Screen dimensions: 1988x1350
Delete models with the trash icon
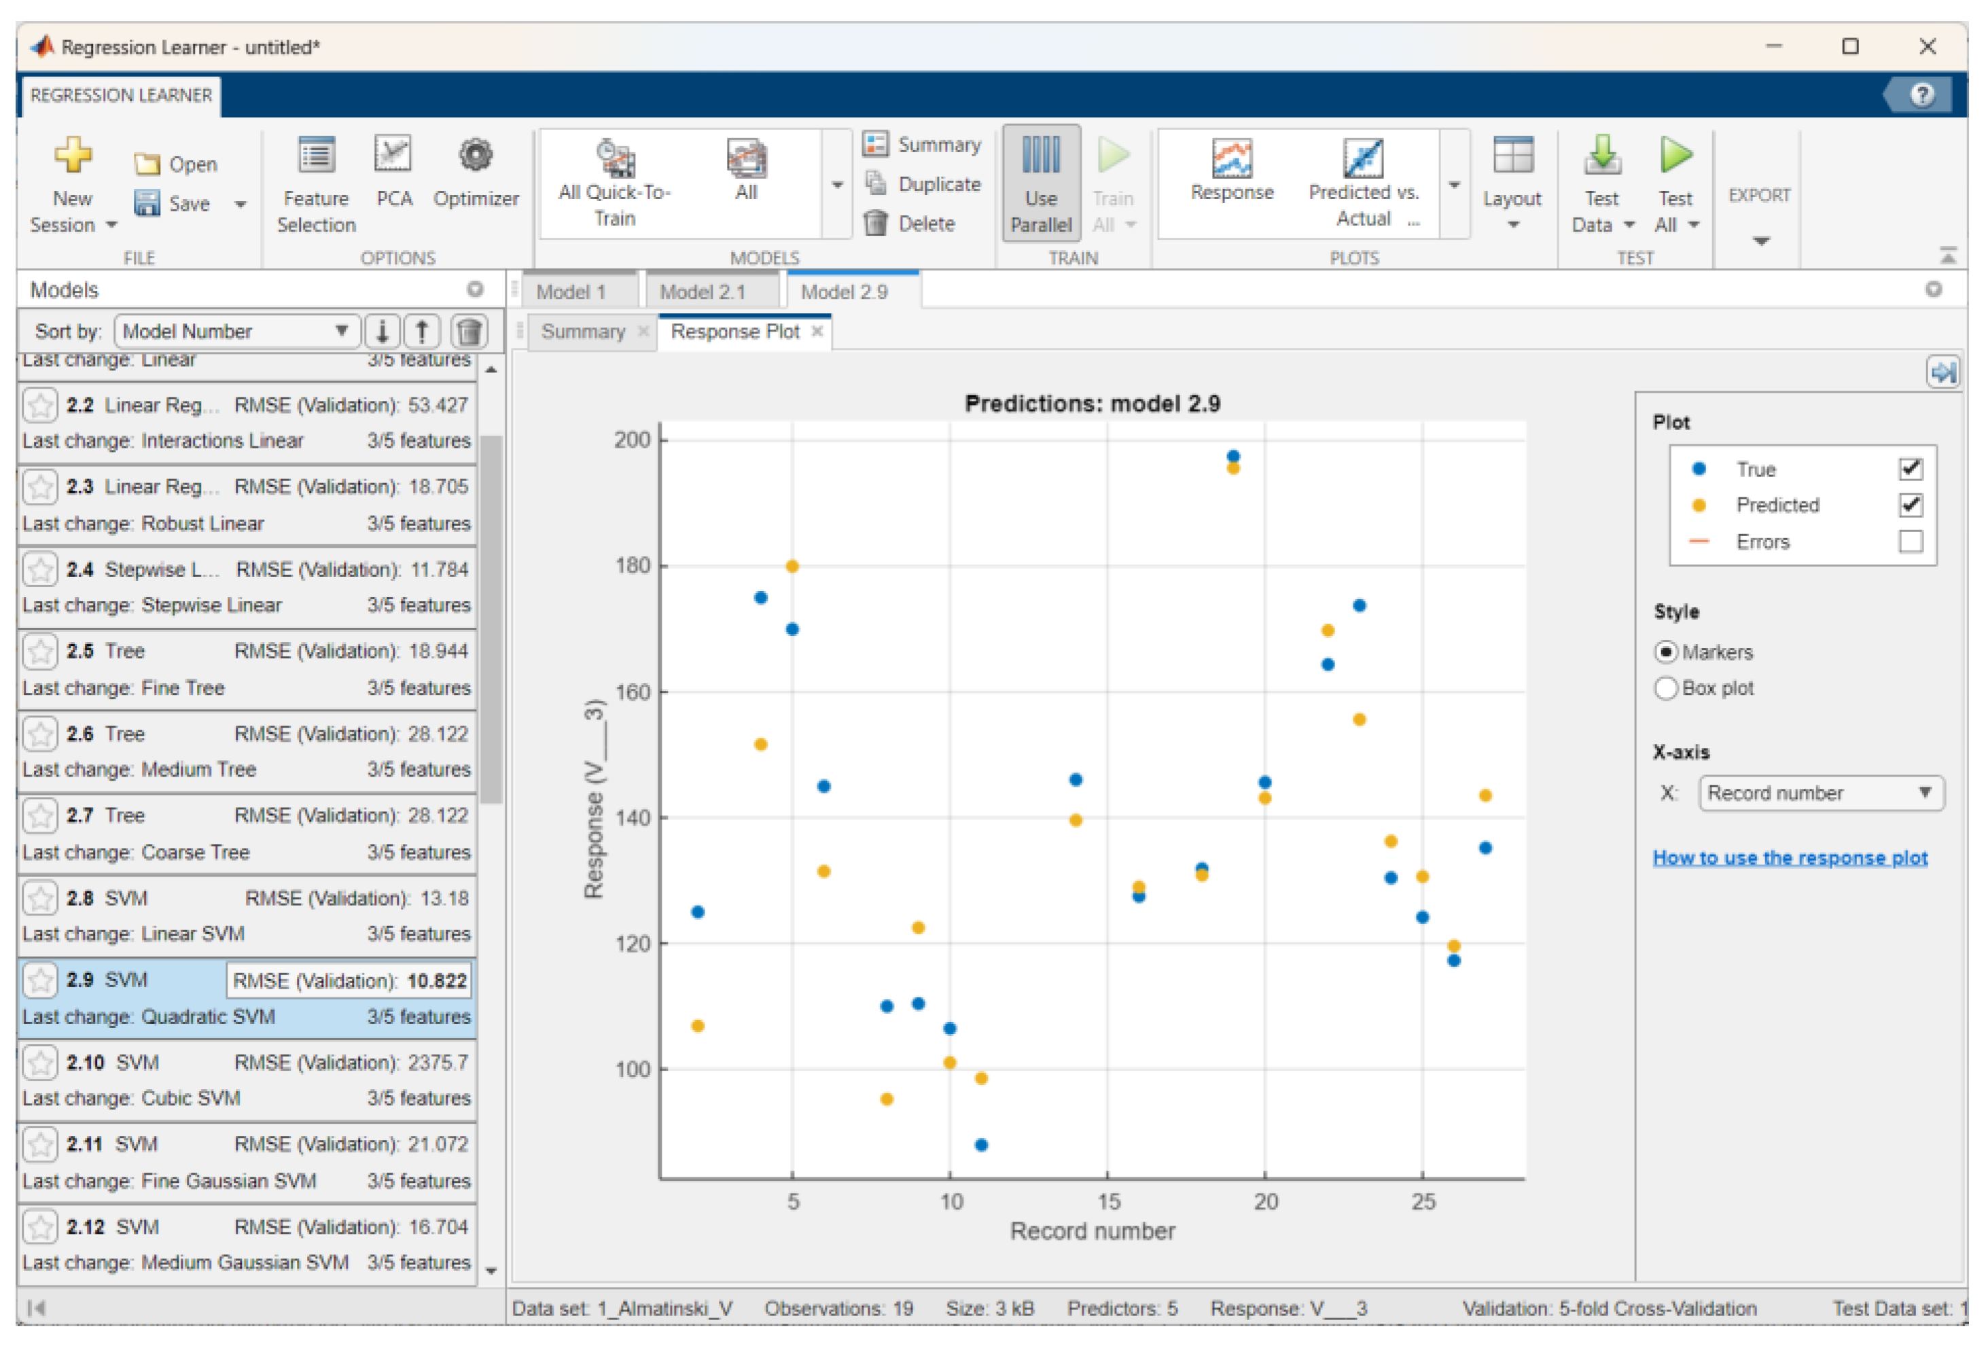469,331
